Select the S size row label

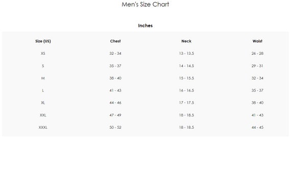43,66
